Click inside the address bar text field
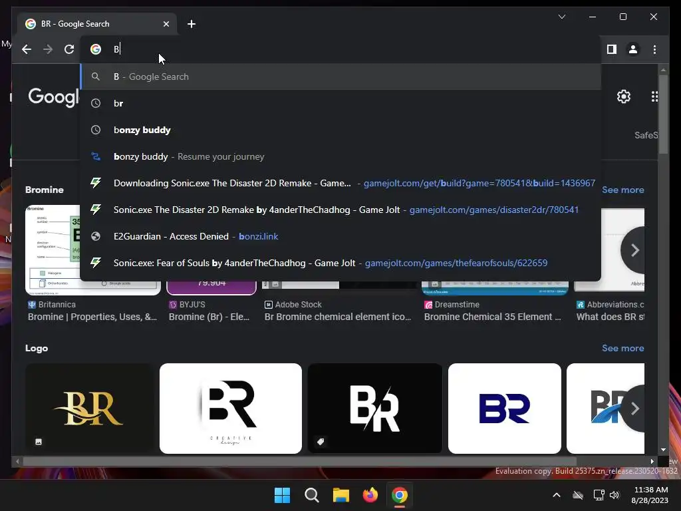Screen dimensions: 681x511 pos(340,49)
